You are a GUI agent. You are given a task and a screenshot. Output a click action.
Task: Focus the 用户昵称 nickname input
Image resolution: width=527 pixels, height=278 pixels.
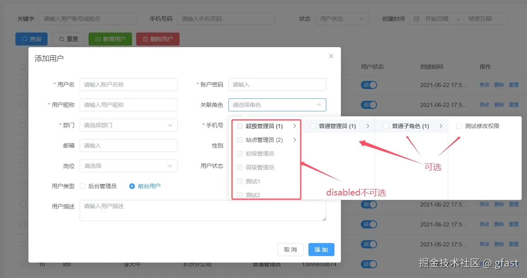pyautogui.click(x=128, y=105)
